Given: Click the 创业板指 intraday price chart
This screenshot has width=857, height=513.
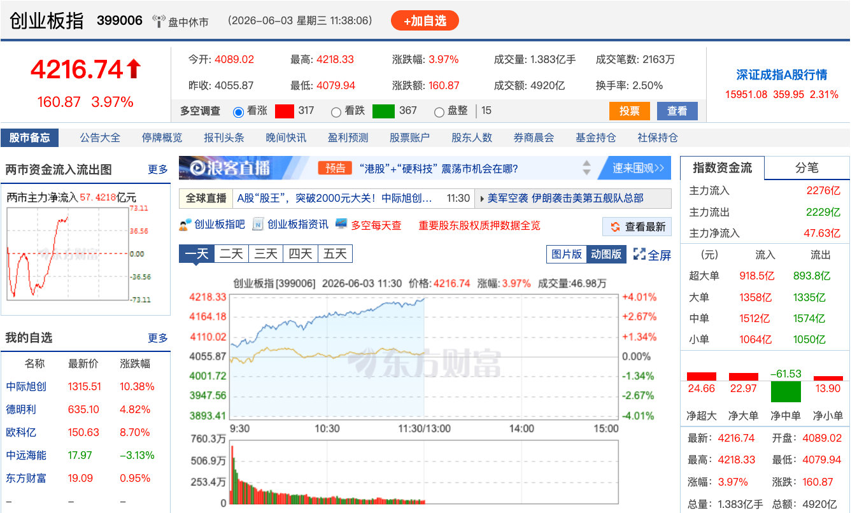Looking at the screenshot, I should click(425, 356).
